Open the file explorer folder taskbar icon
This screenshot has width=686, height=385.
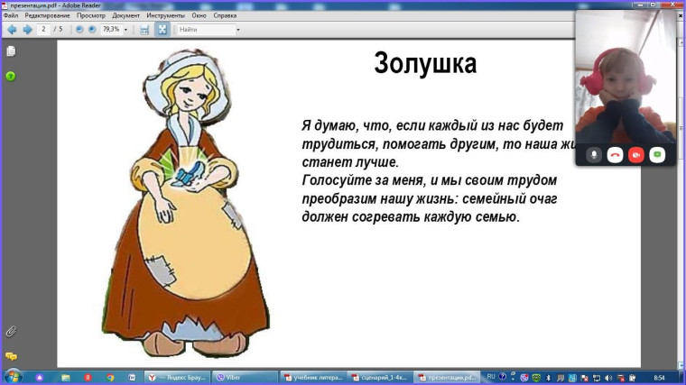point(66,378)
